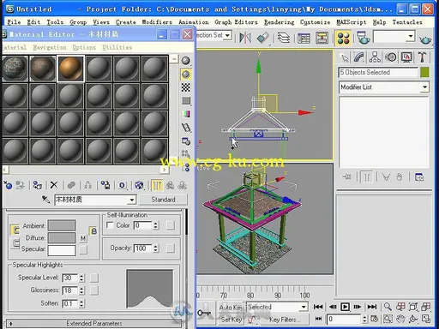Toggle Show End Result icon
This screenshot has width=439, height=329.
(x=157, y=185)
